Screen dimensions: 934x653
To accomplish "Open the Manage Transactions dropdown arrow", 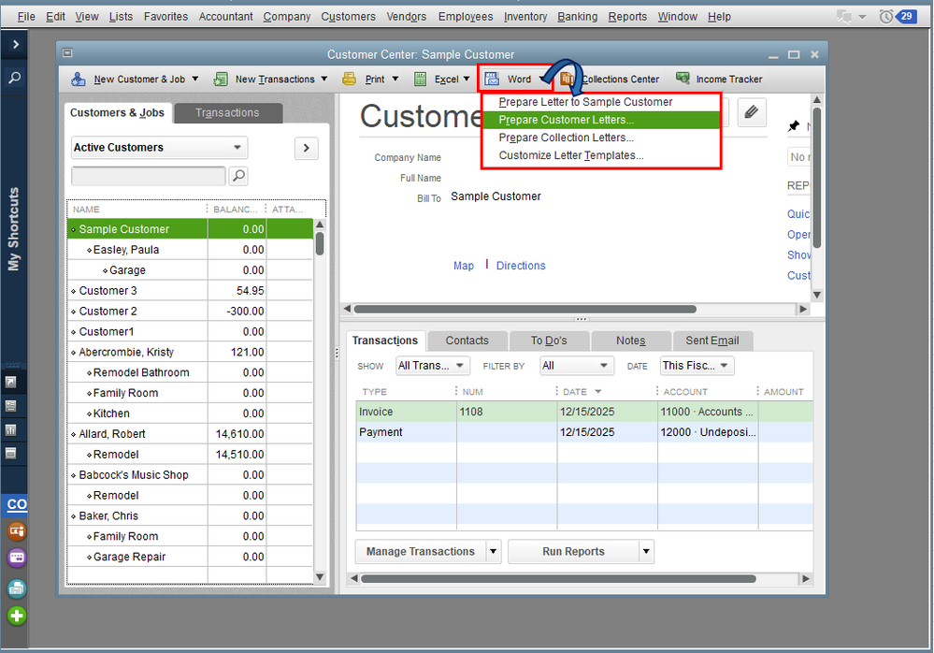I will coord(494,552).
